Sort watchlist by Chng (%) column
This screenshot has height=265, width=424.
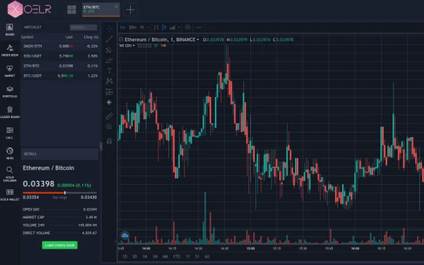click(x=91, y=37)
